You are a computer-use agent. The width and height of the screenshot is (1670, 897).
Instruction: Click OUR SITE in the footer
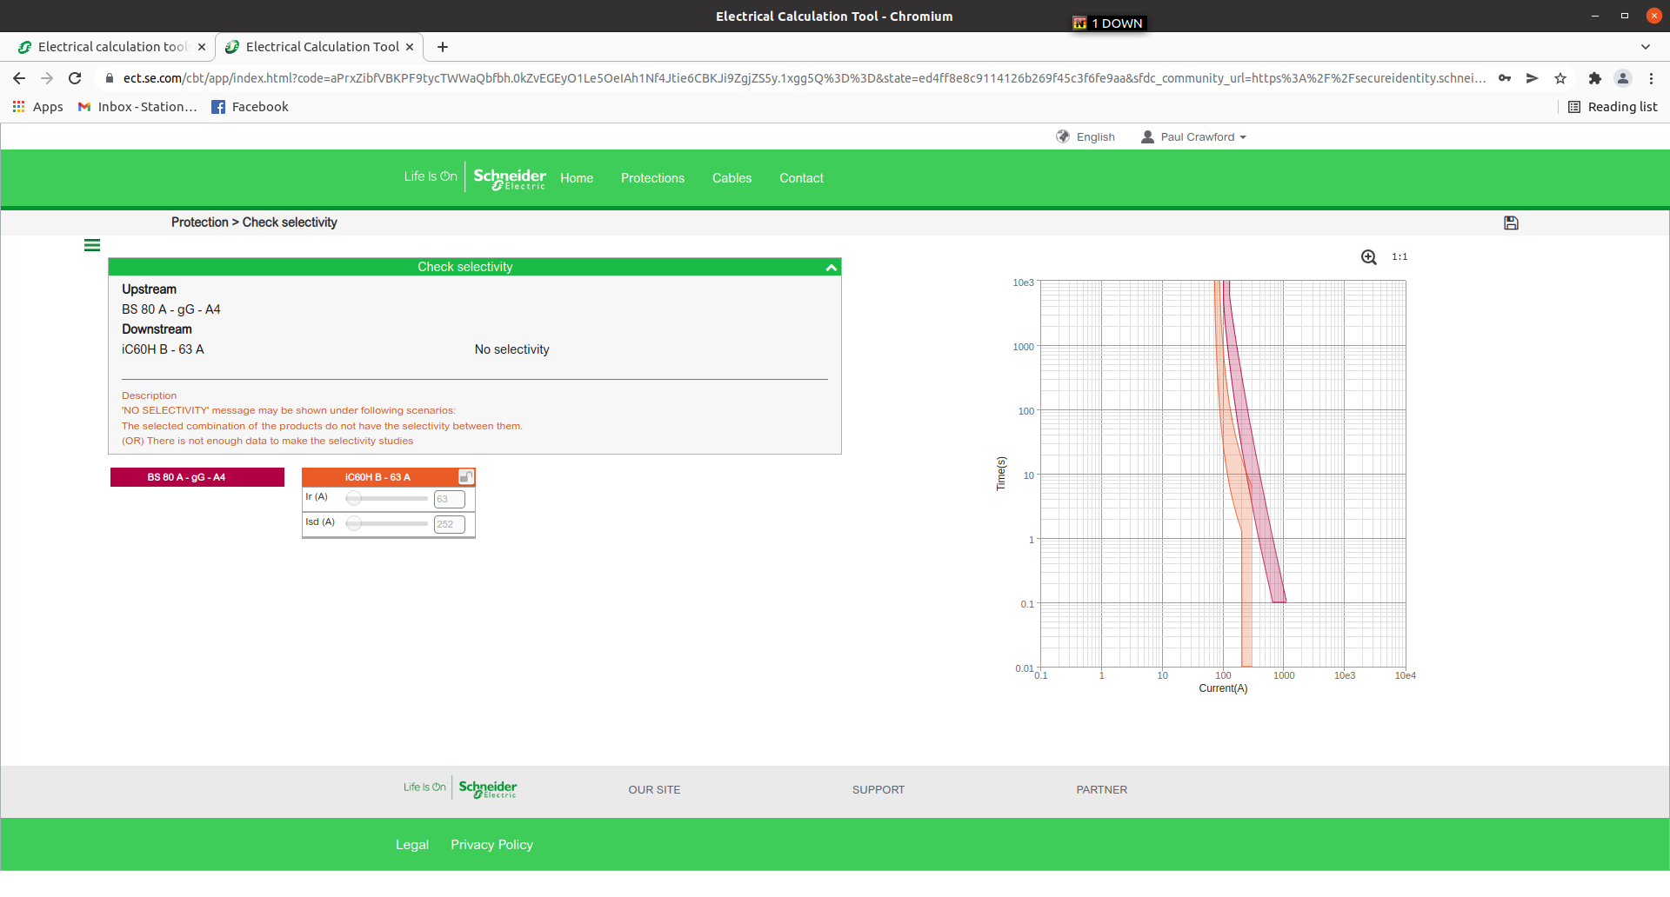point(655,790)
